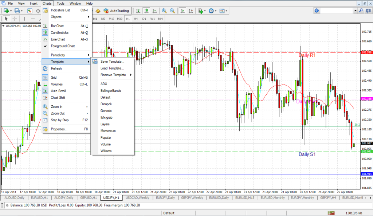Expand the Profiles dropdown arrow
This screenshot has width=373, height=216.
coord(21,11)
